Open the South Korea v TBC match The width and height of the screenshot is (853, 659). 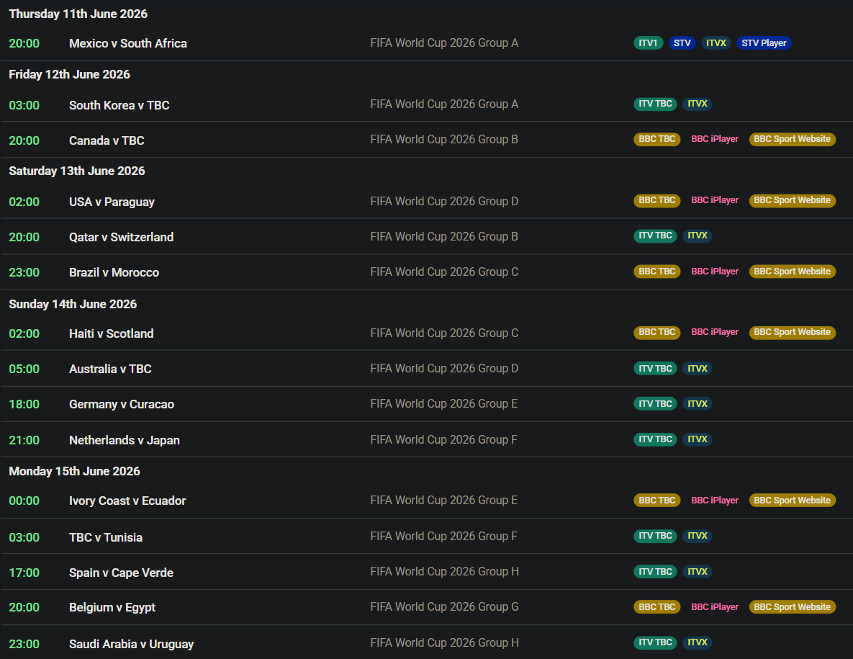pyautogui.click(x=119, y=105)
